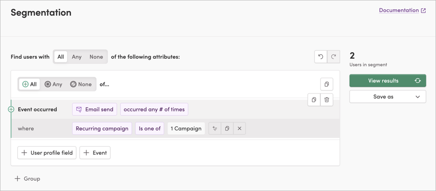Click the '1 Campaign' value field

coord(186,129)
